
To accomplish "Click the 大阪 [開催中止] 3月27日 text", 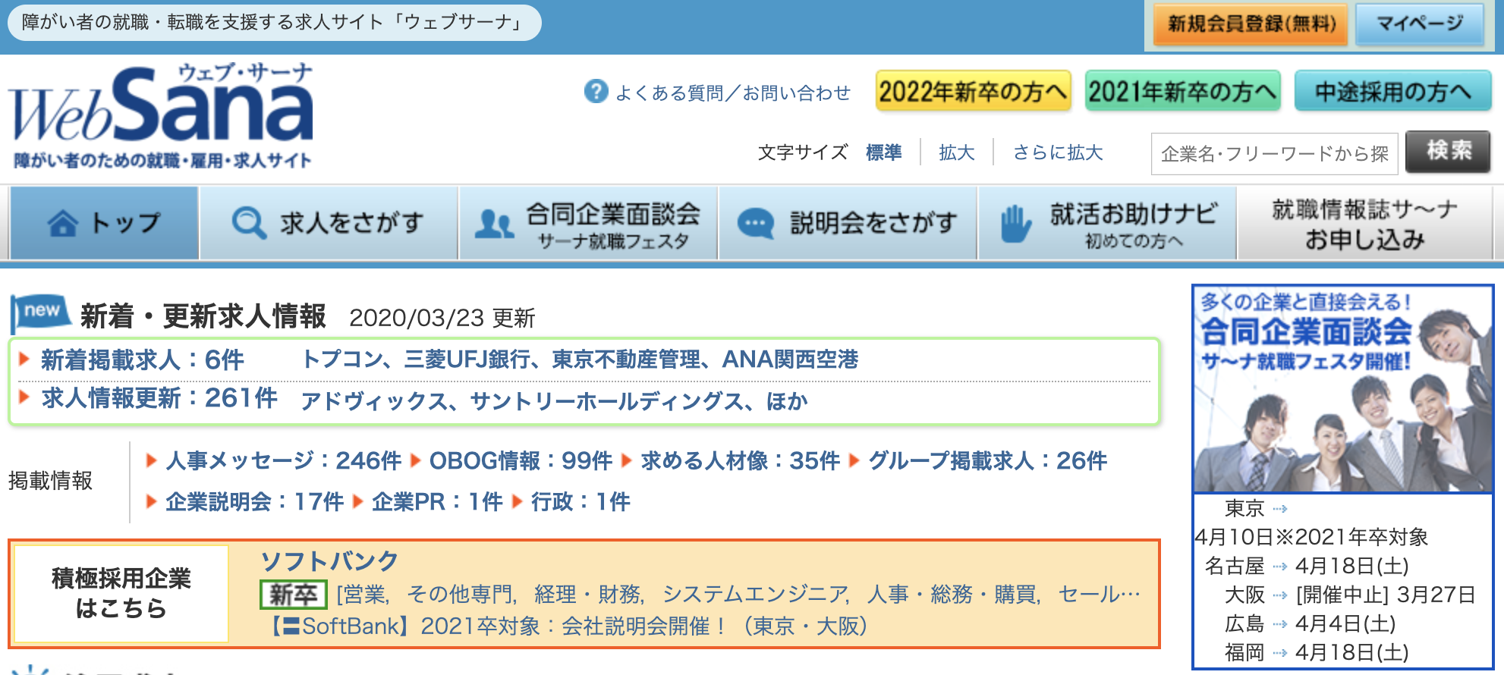I will (1386, 595).
